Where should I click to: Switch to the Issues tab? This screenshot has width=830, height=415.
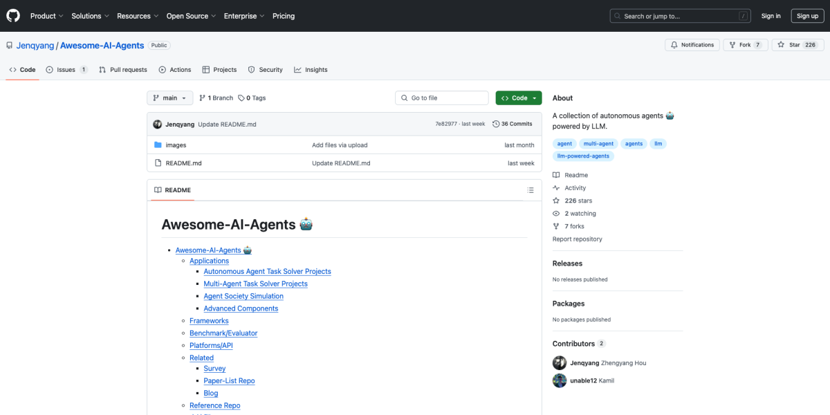point(66,70)
